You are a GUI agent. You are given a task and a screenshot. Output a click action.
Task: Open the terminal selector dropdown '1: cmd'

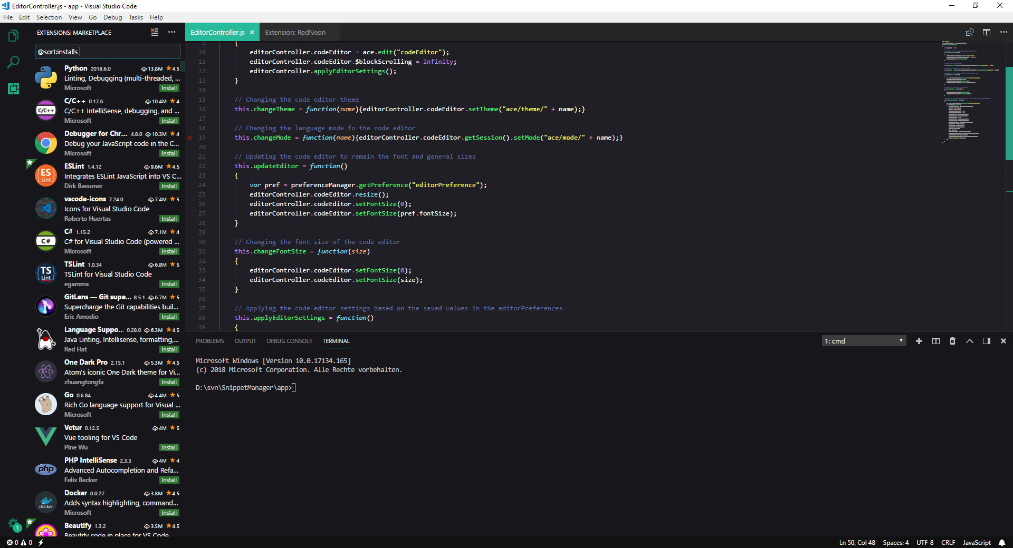(864, 341)
